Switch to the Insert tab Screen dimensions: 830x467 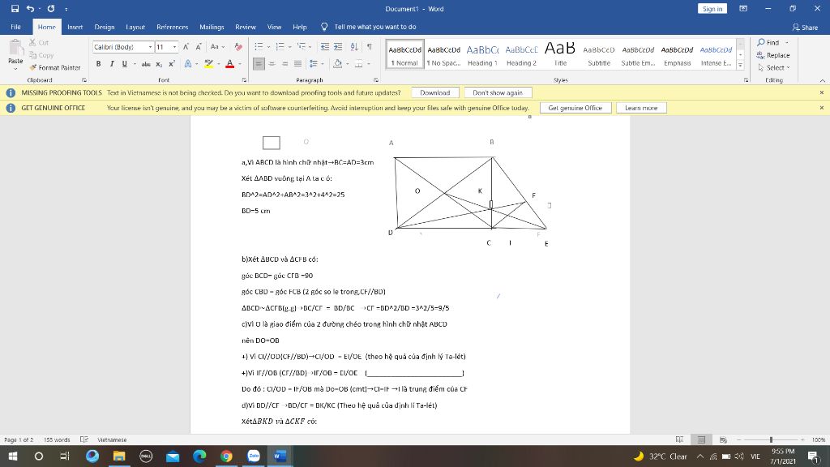click(75, 27)
